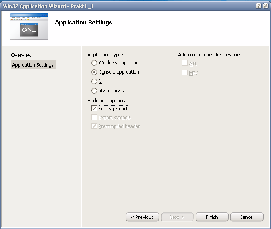This screenshot has height=229, width=271.
Task: Select the Console application radio button
Action: [94, 72]
